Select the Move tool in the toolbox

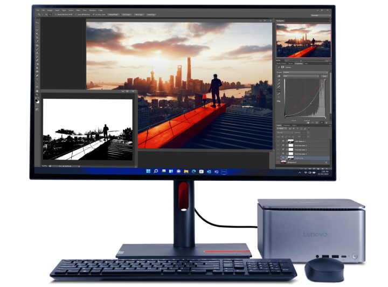pyautogui.click(x=37, y=24)
